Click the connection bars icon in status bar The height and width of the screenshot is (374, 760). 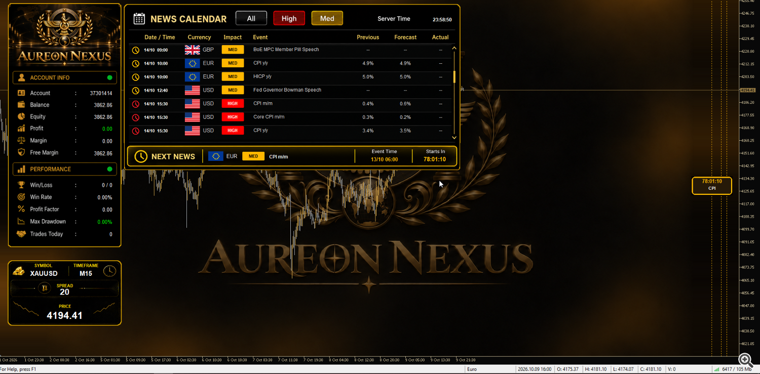(x=716, y=369)
